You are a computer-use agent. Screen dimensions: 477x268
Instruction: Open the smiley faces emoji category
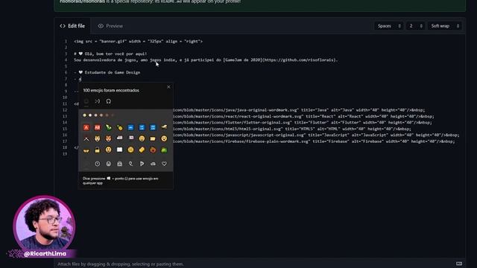108,164
